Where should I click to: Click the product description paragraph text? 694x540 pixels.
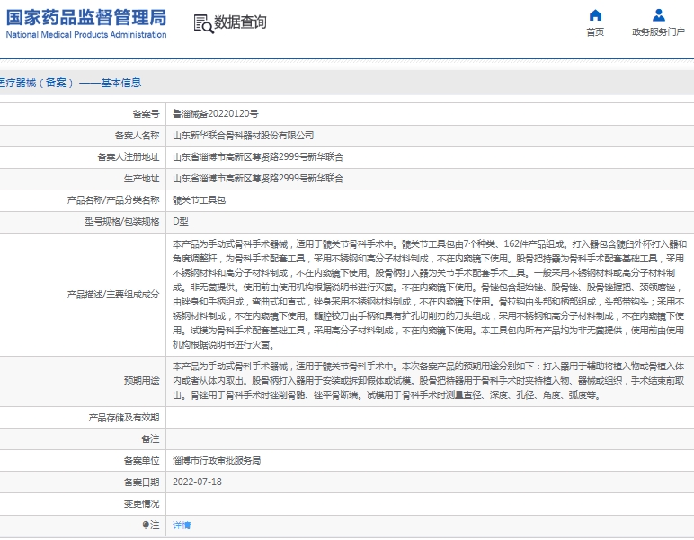coord(430,295)
